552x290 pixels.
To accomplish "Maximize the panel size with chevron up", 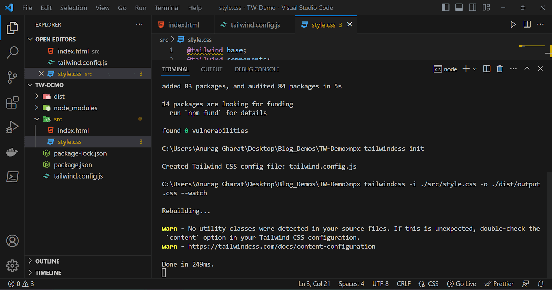I will [527, 69].
